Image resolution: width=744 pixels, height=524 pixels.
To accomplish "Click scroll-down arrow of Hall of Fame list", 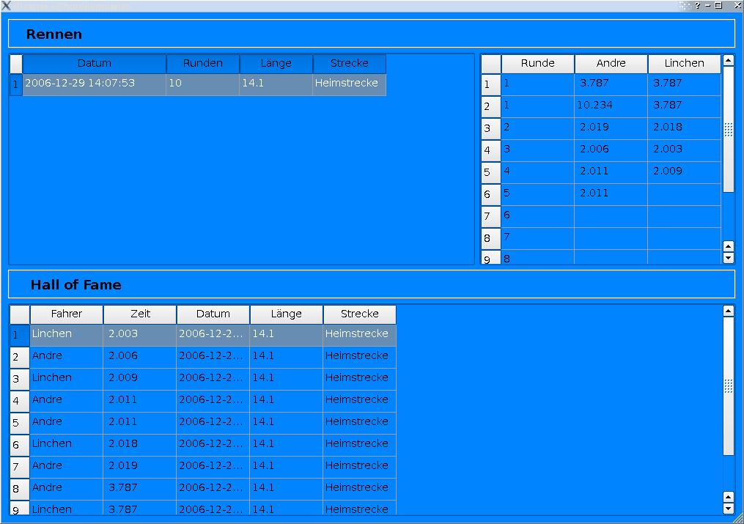I will pyautogui.click(x=728, y=508).
